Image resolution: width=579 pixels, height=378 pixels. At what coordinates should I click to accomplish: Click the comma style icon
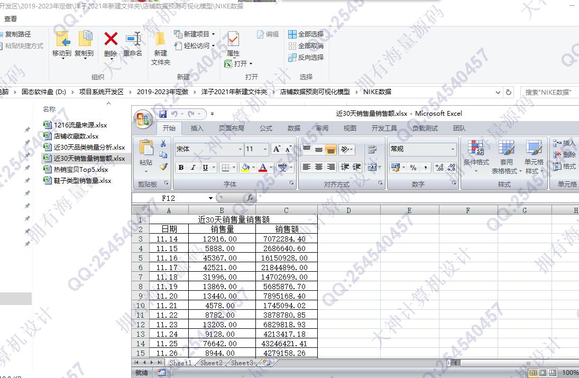click(x=425, y=168)
